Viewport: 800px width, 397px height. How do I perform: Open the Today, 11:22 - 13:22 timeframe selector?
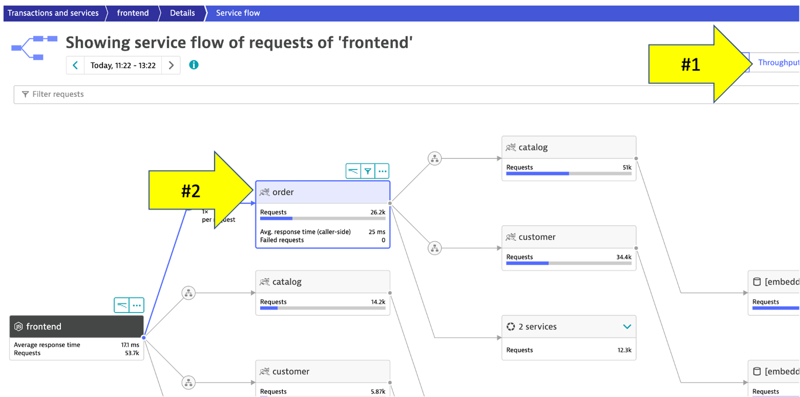[123, 65]
